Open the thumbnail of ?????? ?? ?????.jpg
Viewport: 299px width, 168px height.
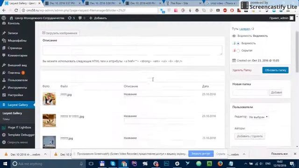(x=49, y=120)
